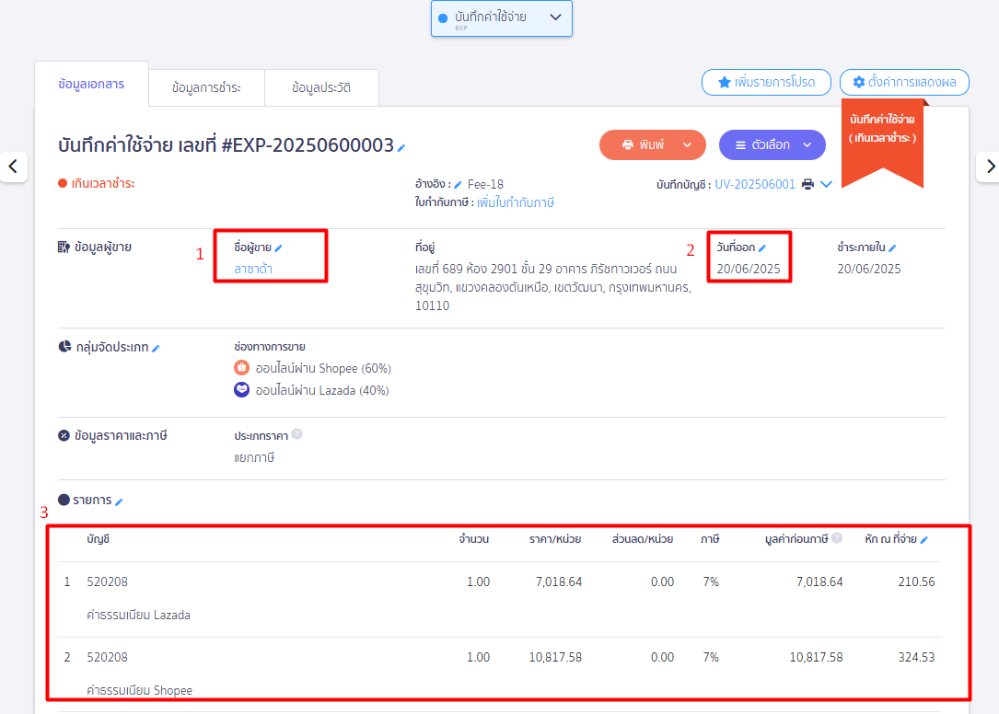Open the ข้อมูลประวัติ tab
999x714 pixels.
click(321, 87)
